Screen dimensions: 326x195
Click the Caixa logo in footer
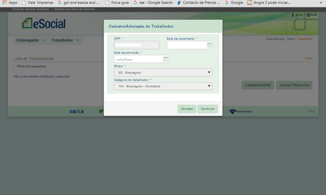(x=76, y=111)
